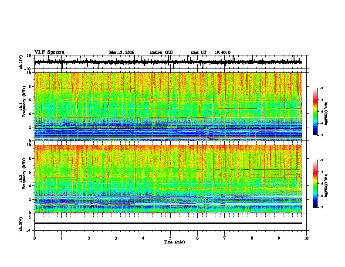Click the flat ch.3 voltage trace line
The image size is (345, 267).
168,223
